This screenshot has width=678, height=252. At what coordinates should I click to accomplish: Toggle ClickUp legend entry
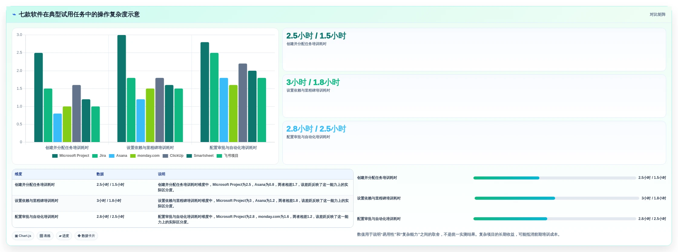(x=173, y=156)
